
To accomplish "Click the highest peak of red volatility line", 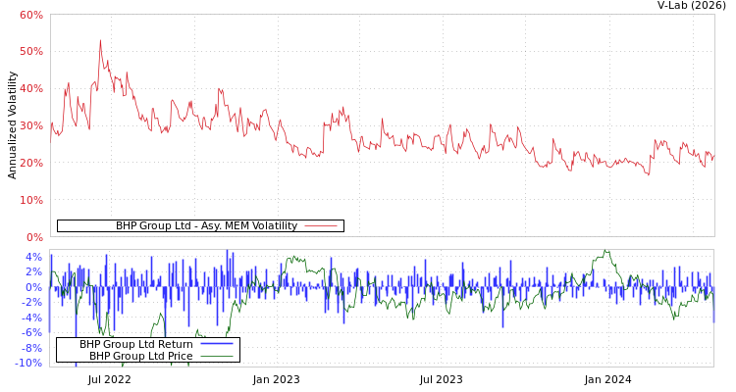I will (x=100, y=41).
